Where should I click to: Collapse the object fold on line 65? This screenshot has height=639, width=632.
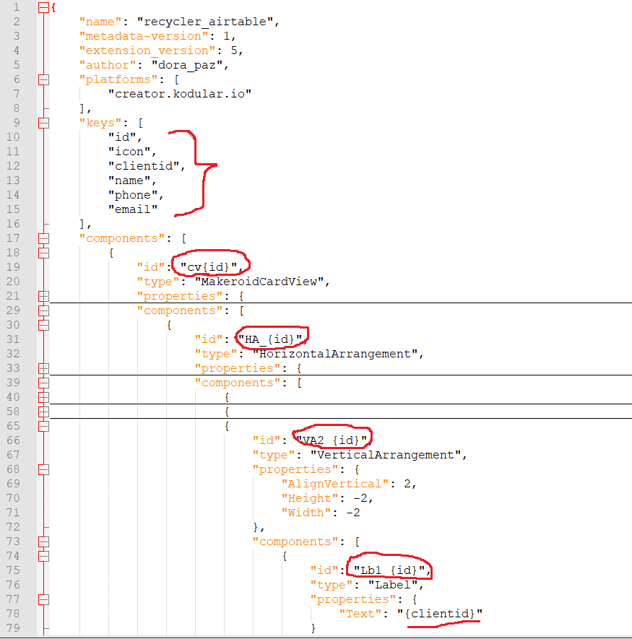[x=43, y=426]
